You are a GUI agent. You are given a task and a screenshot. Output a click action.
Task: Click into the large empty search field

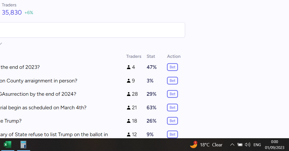[x=92, y=30]
